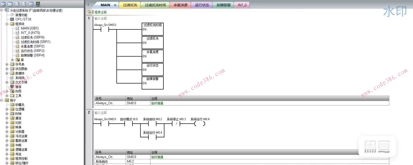Collapse the 指令 instructions root
Viewport: 413px width, 165px height.
[x=1, y=100]
